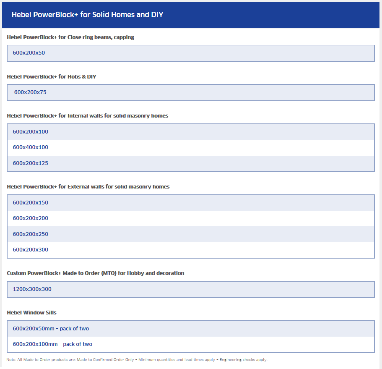Screen dimensions: 382x369
Task: Select 600x200x75 Hobs & DIY block
Action: click(190, 92)
